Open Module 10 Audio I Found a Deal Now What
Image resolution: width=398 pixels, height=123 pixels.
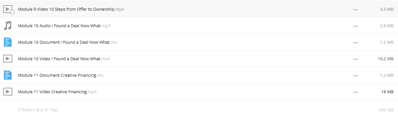64,26
